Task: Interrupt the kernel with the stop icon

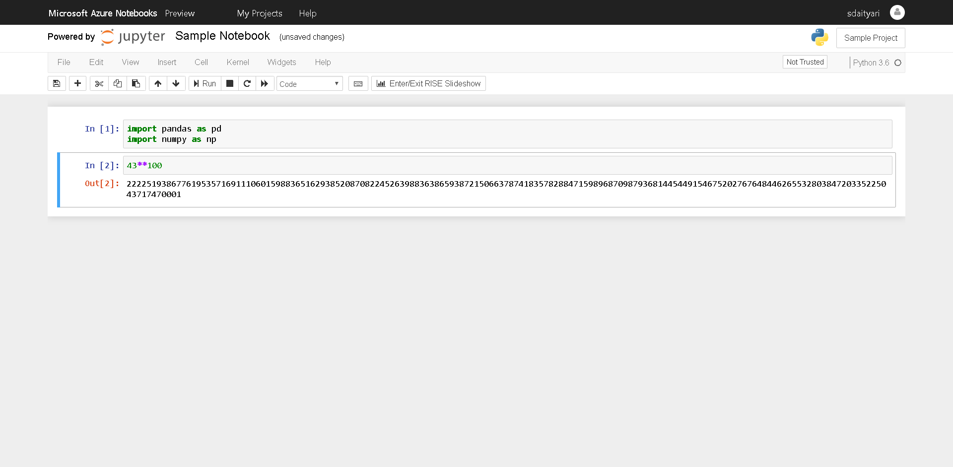Action: (x=230, y=83)
